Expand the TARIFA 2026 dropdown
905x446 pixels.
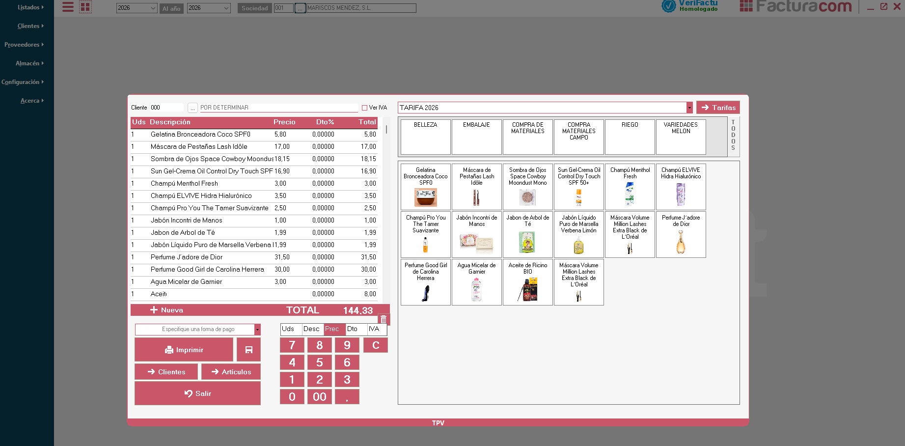click(689, 108)
